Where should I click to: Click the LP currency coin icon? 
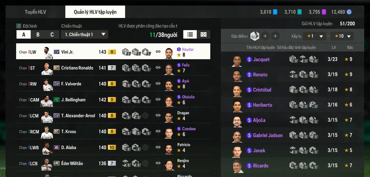coord(349,12)
